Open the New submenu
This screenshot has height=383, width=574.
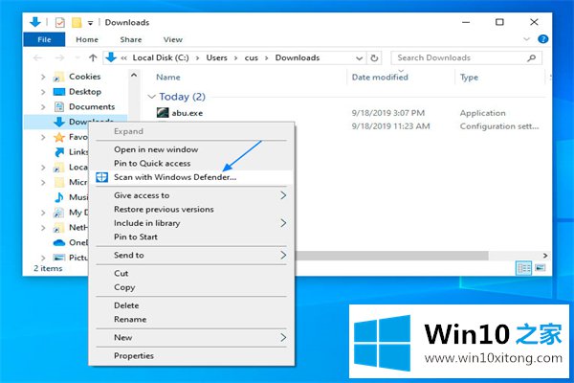click(x=190, y=338)
